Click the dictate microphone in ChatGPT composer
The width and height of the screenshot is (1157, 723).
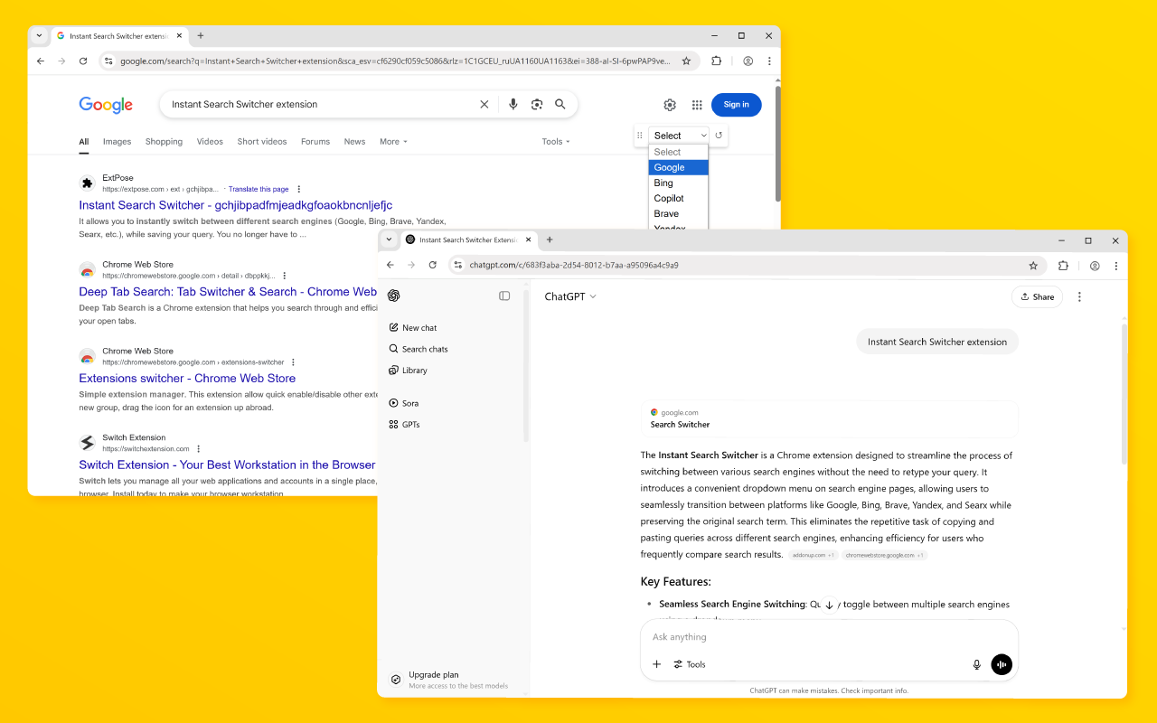(x=976, y=664)
